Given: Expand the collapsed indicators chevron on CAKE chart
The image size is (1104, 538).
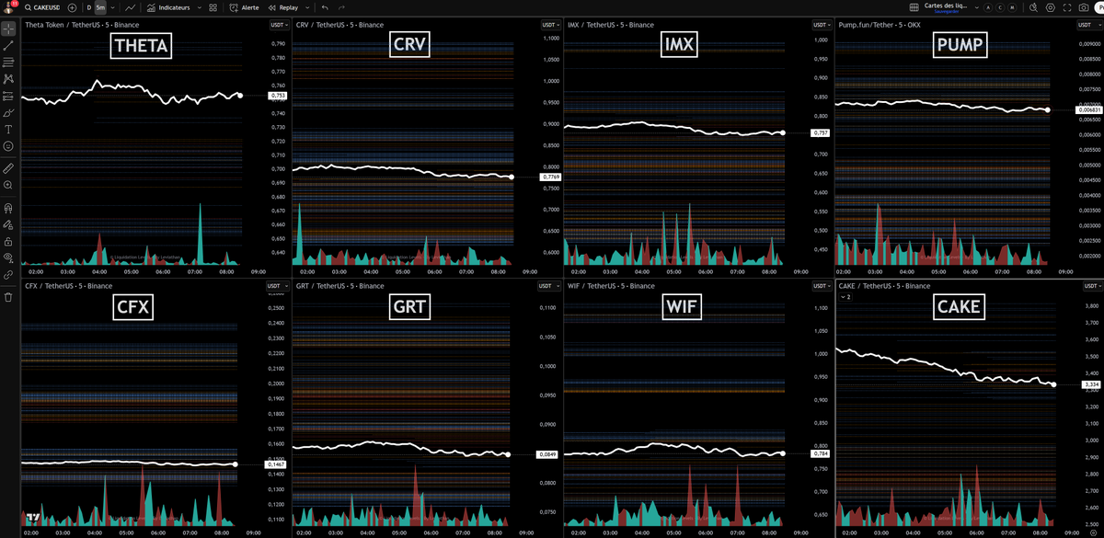Looking at the screenshot, I should click(846, 296).
